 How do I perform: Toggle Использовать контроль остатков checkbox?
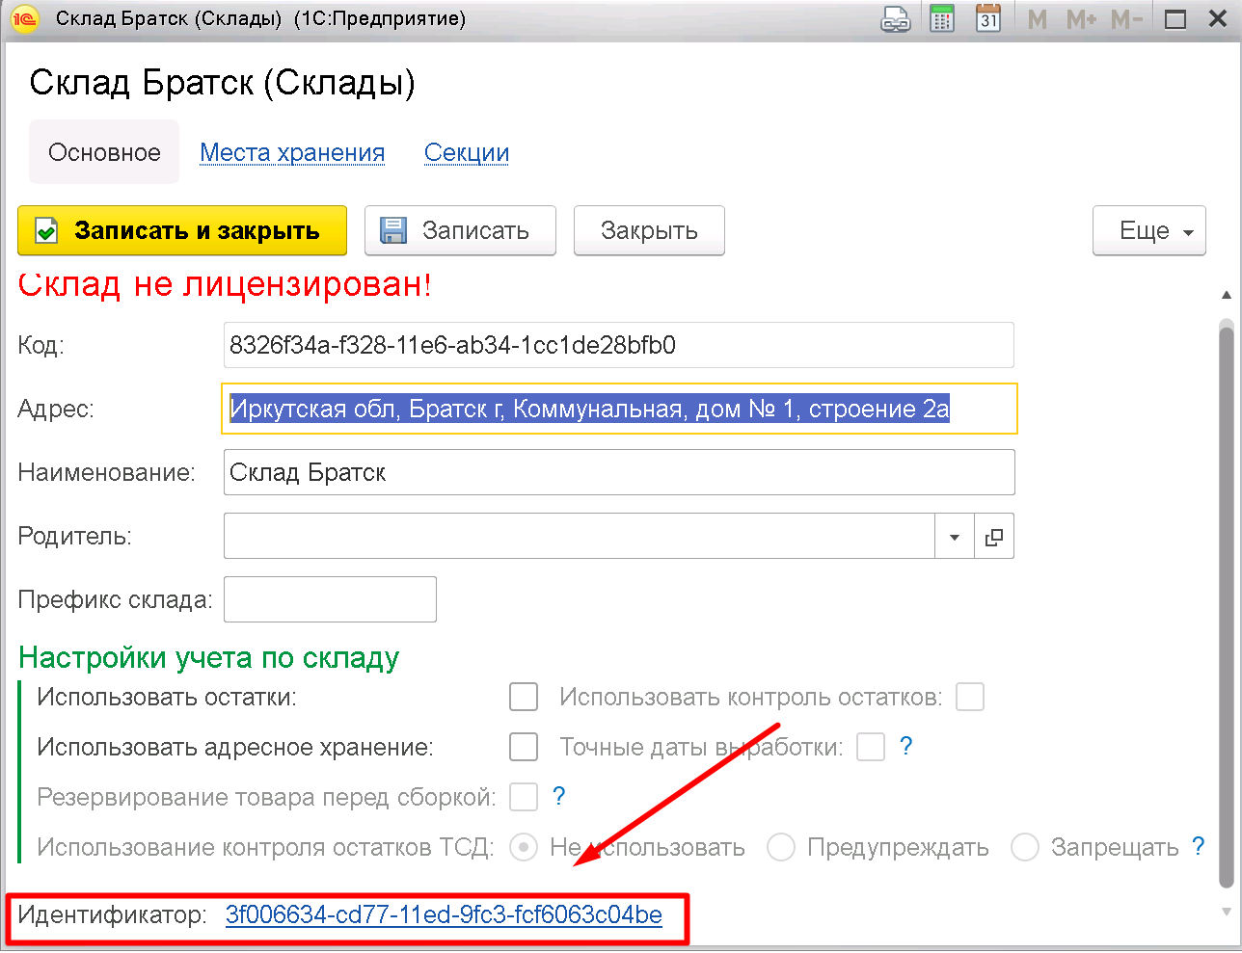tap(970, 697)
